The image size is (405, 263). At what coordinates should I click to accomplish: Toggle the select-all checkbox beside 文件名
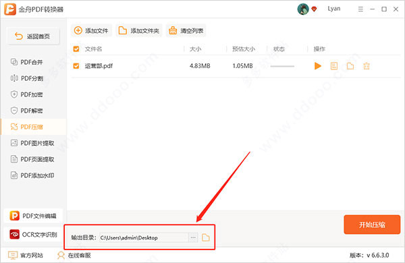76,49
